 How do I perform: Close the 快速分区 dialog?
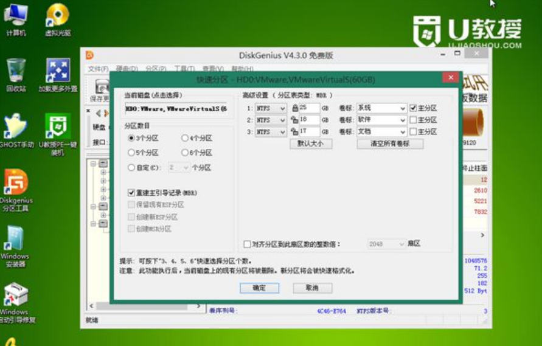point(451,78)
